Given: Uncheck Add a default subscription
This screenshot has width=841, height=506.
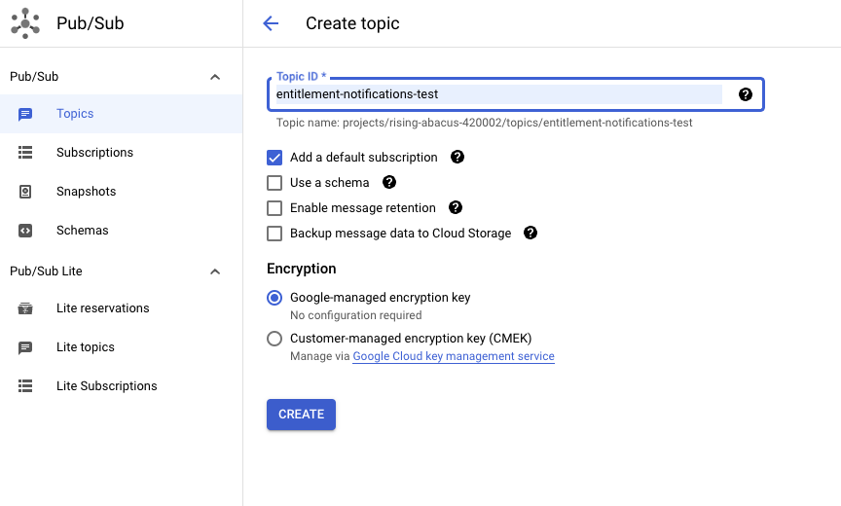Looking at the screenshot, I should tap(274, 158).
